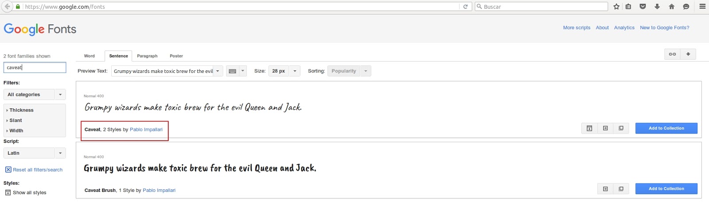Viewport: 709px width, 214px height.
Task: Click the browser back arrow
Action: coord(7,7)
